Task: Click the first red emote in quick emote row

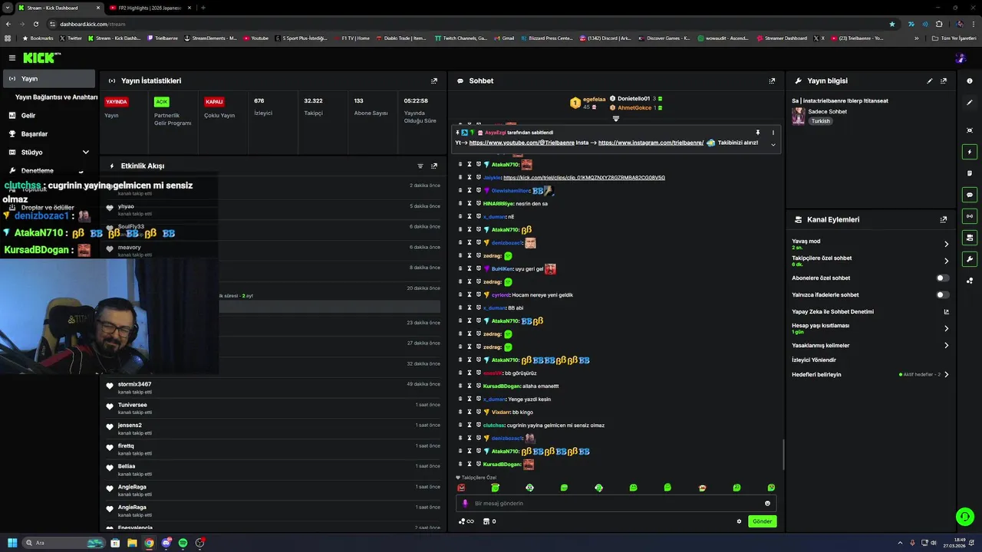Action: point(461,488)
